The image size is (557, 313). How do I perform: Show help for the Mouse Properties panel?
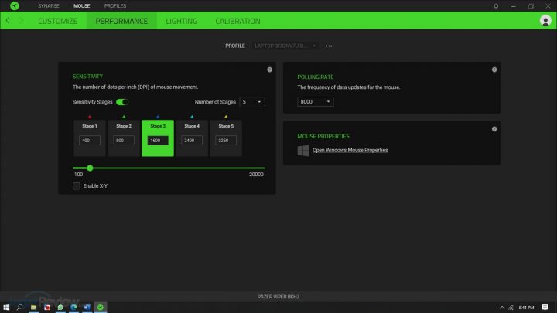494,128
